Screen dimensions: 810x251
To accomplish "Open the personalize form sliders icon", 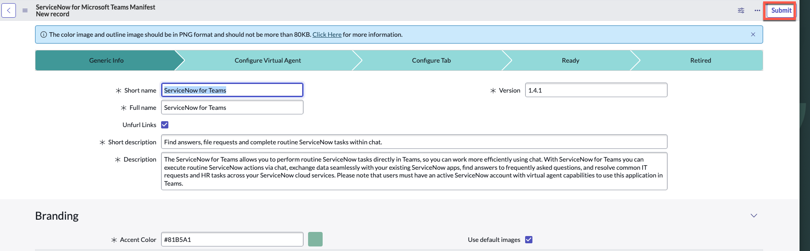I will [x=741, y=10].
